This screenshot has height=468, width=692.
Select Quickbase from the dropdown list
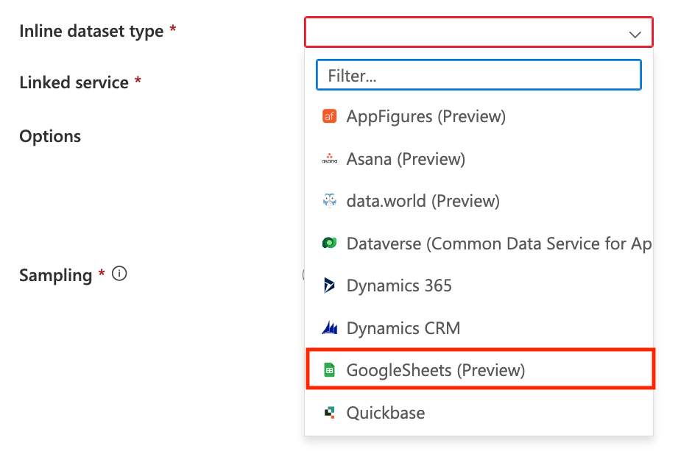click(479, 413)
